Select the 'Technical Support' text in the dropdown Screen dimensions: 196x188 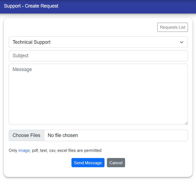point(31,42)
